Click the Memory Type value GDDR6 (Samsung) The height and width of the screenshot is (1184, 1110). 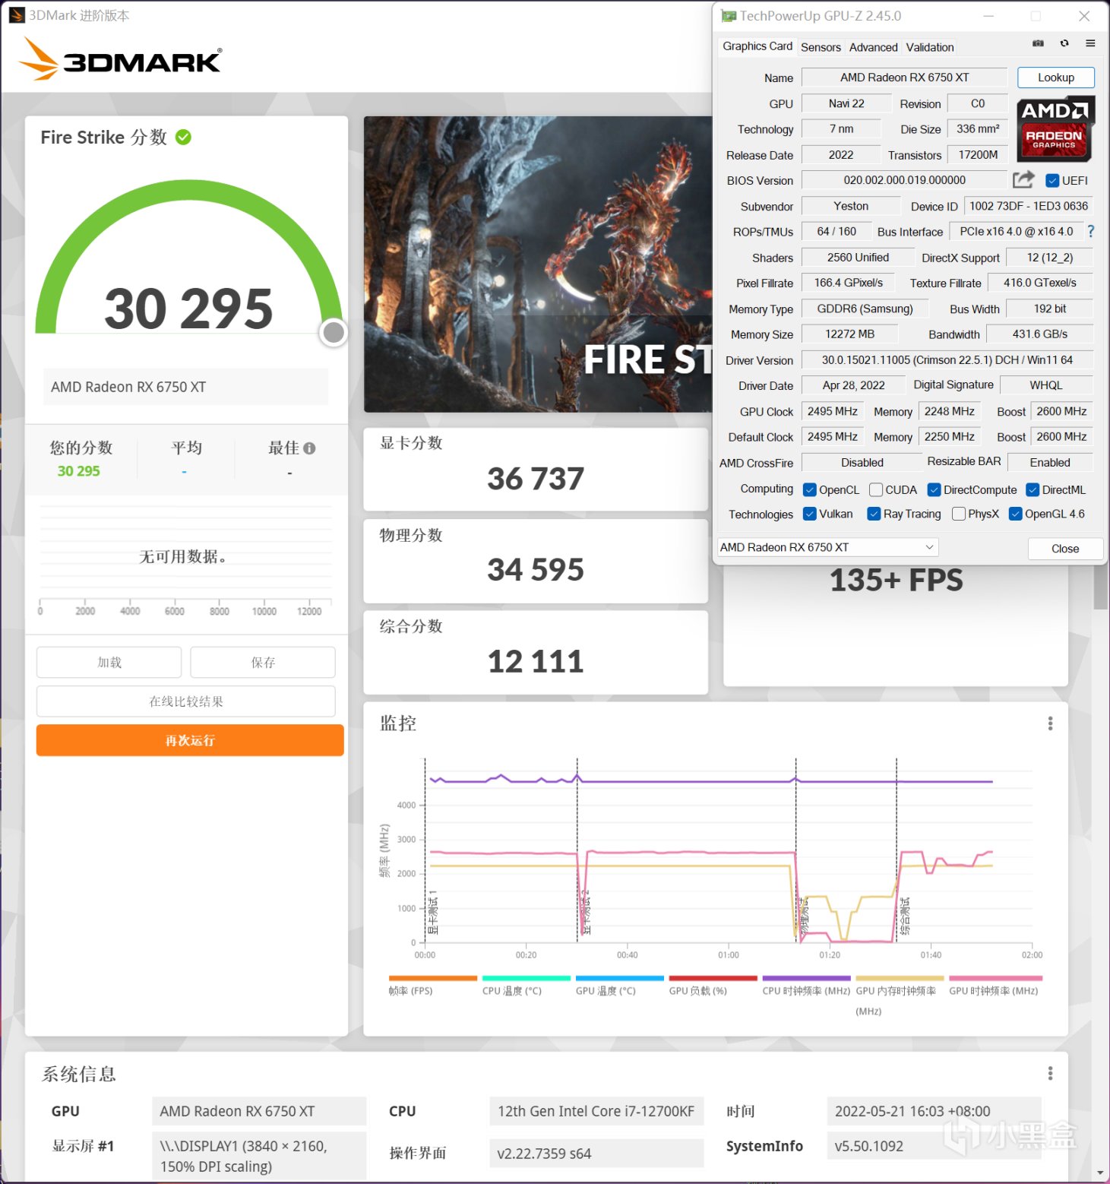[865, 309]
